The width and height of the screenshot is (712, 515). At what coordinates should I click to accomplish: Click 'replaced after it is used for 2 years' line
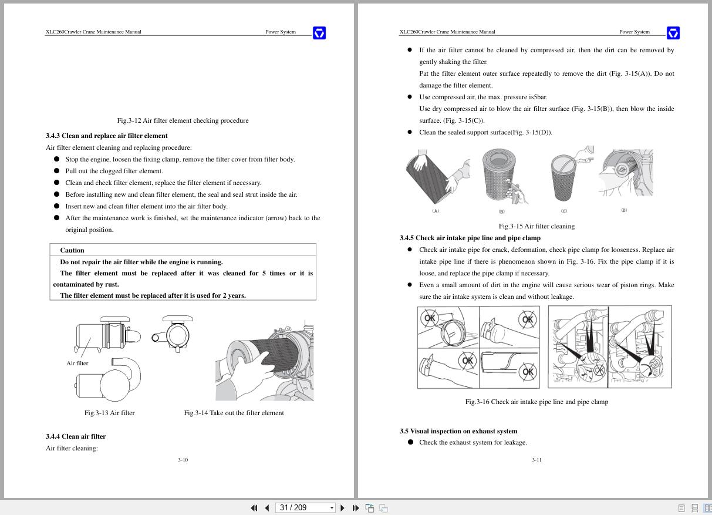pos(153,295)
